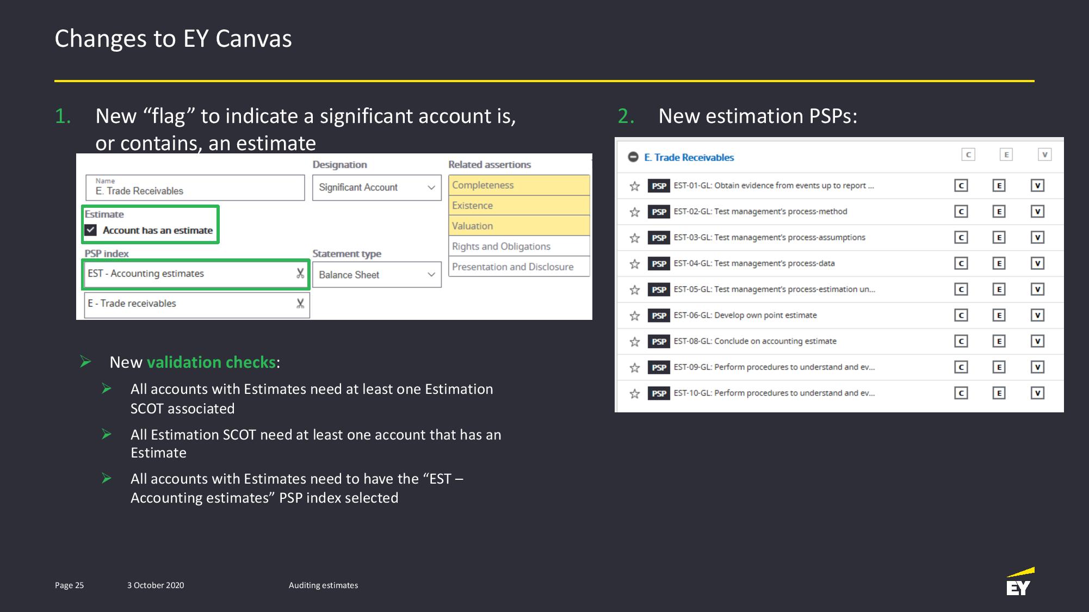Select the Completeness assertion
Viewport: 1089px width, 612px height.
pos(519,185)
